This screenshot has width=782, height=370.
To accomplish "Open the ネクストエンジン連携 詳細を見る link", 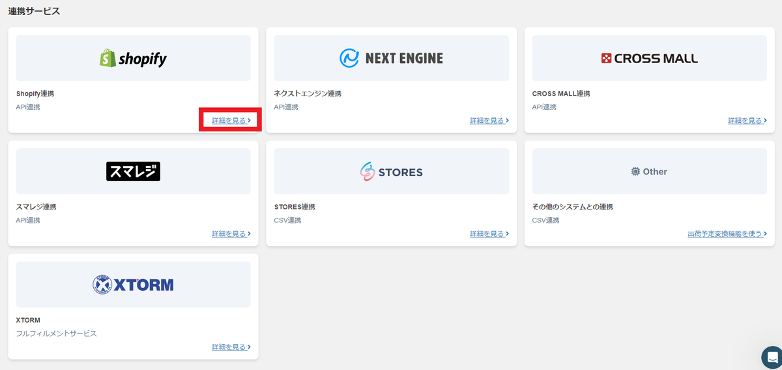I will 489,120.
